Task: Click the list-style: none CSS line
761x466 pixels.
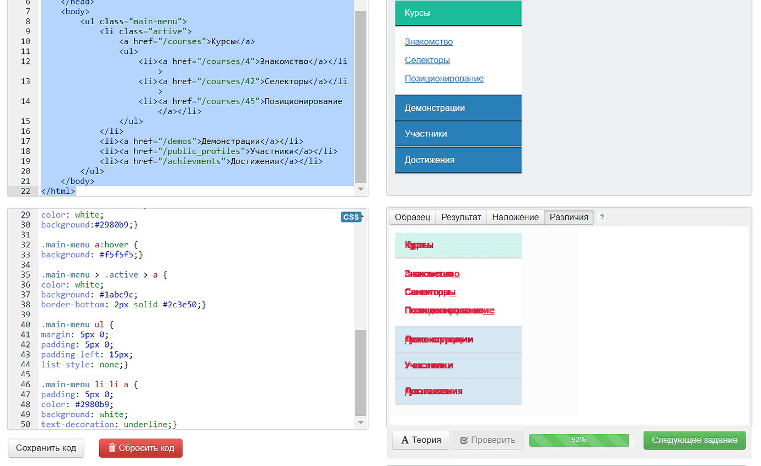Action: [84, 364]
